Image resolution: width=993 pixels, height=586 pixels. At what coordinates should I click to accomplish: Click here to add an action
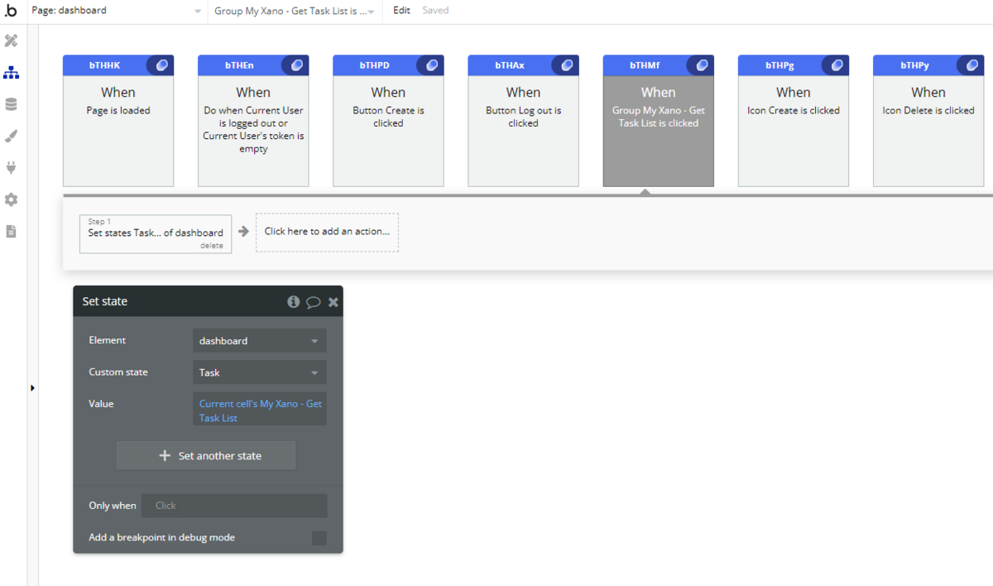(327, 232)
